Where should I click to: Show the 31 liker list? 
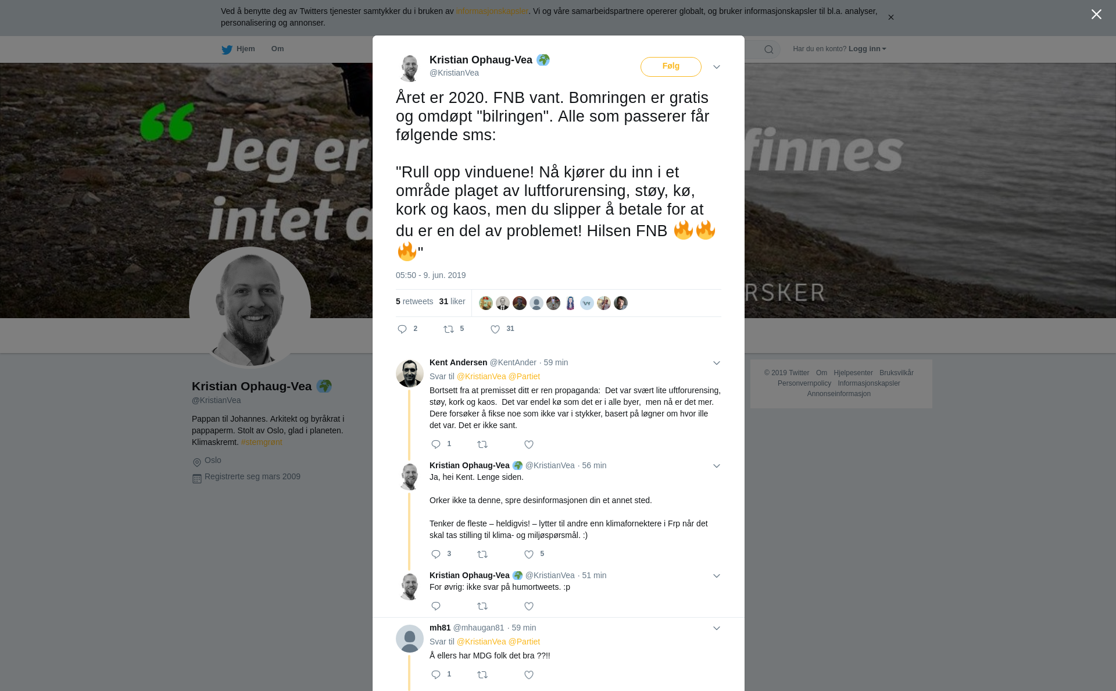pos(452,301)
